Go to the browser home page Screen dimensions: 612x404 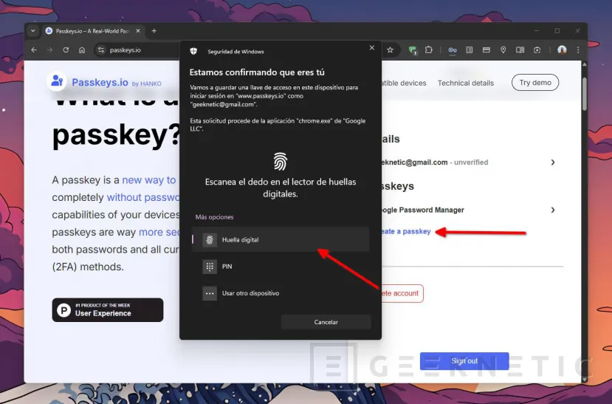pyautogui.click(x=82, y=50)
